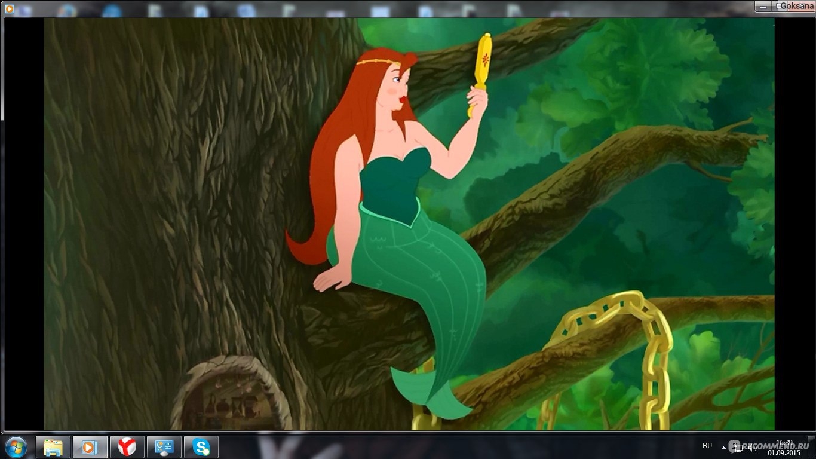The width and height of the screenshot is (816, 459).
Task: Click the RU language indicator
Action: [707, 446]
